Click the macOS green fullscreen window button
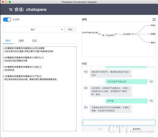 (10, 2)
